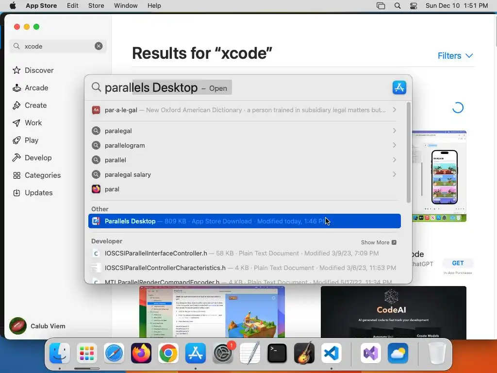This screenshot has height=373, width=497.
Task: Select the Firefox paral suggestion
Action: click(x=244, y=189)
